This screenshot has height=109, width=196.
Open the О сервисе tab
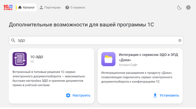pyautogui.click(x=75, y=7)
